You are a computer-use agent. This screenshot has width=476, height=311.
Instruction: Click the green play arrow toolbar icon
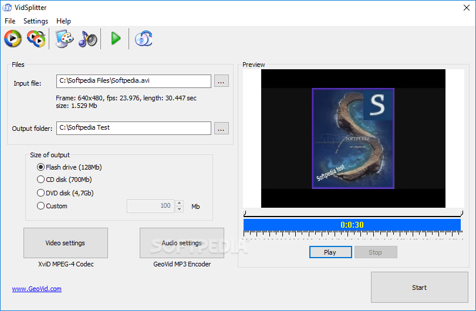(116, 39)
